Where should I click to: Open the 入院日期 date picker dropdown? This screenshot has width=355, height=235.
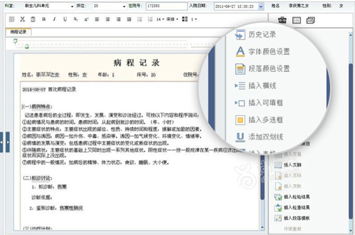(x=261, y=6)
